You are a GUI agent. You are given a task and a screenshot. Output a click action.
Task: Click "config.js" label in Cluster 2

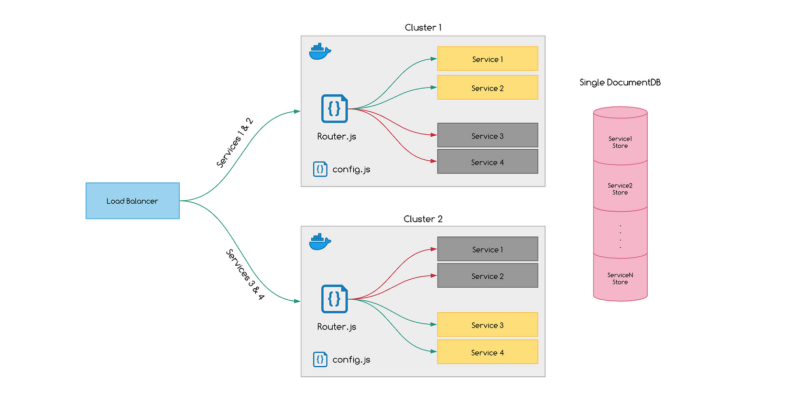[x=352, y=360]
